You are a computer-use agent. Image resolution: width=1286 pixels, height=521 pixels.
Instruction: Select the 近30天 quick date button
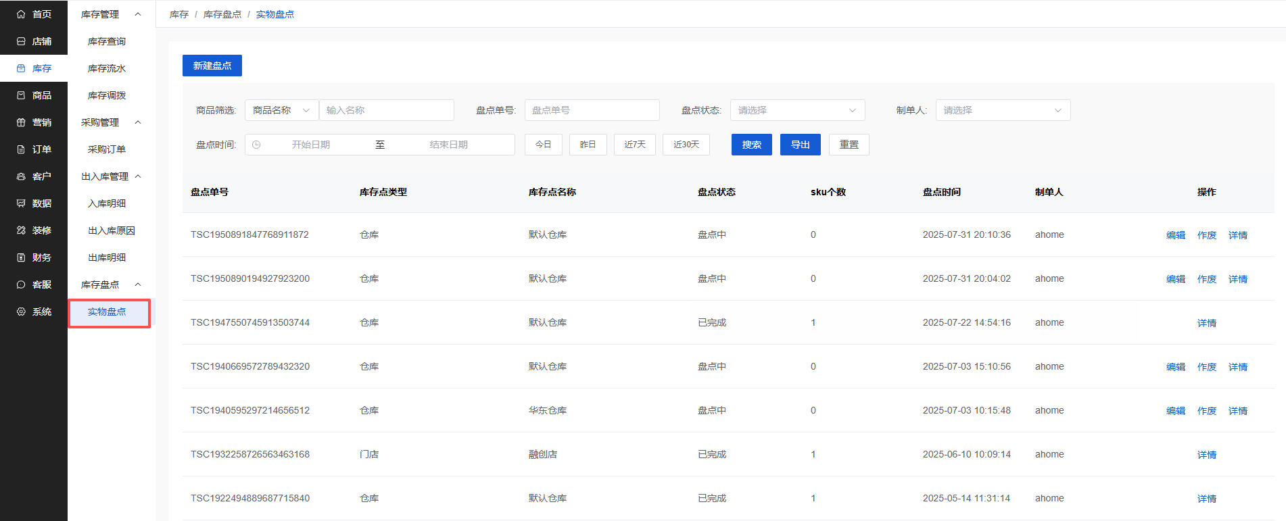pos(686,145)
